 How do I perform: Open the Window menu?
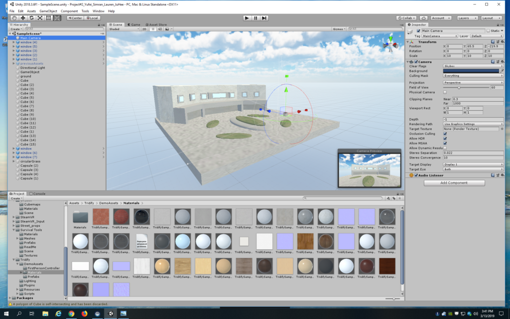[x=98, y=11]
